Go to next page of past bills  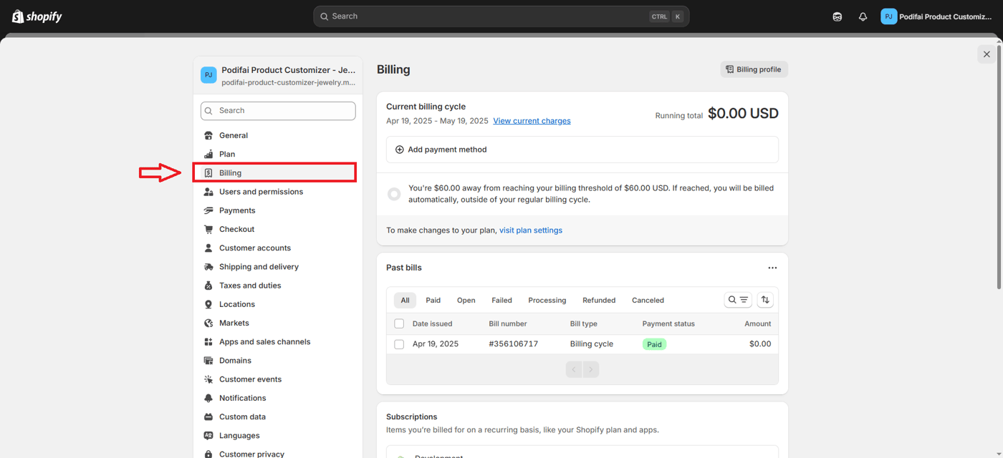tap(591, 369)
